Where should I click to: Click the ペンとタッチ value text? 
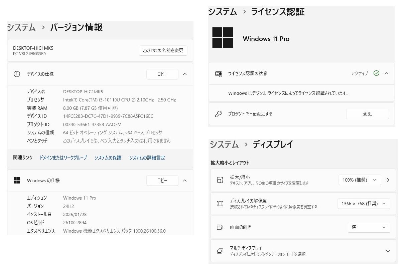(117, 141)
